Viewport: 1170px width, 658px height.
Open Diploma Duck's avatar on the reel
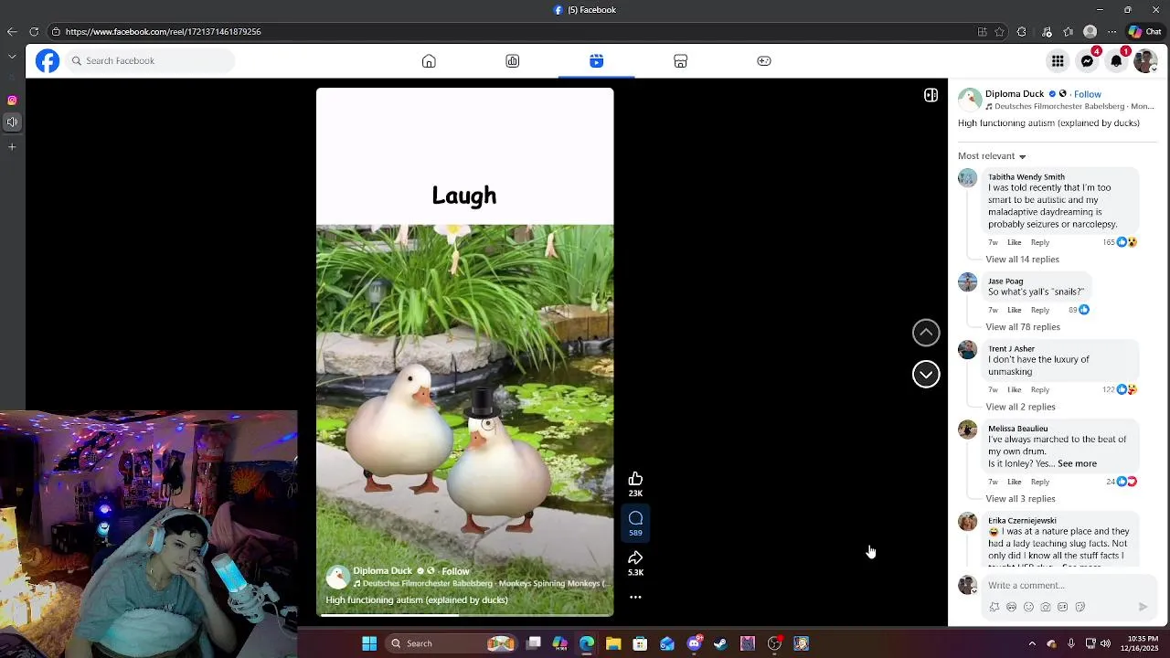pyautogui.click(x=338, y=577)
